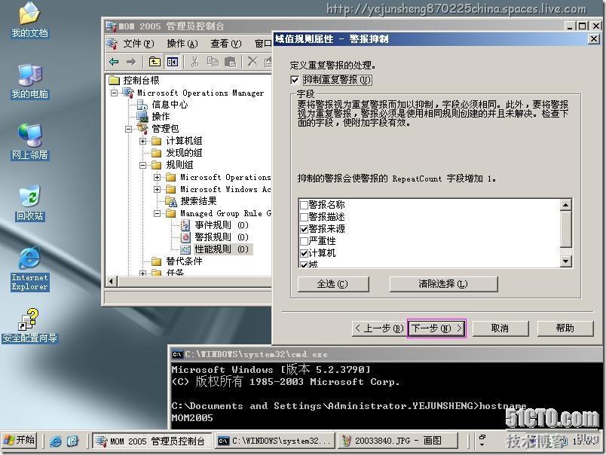Open the 查看(V) menu
Screen dimensions: 606x455
point(225,44)
